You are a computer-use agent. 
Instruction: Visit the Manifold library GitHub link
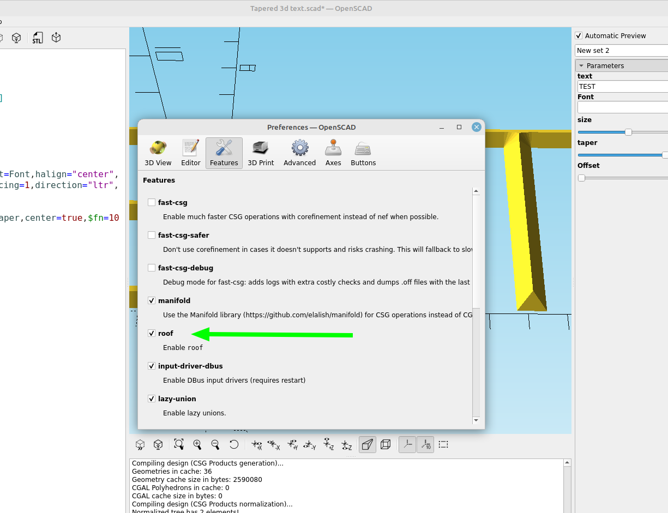301,315
